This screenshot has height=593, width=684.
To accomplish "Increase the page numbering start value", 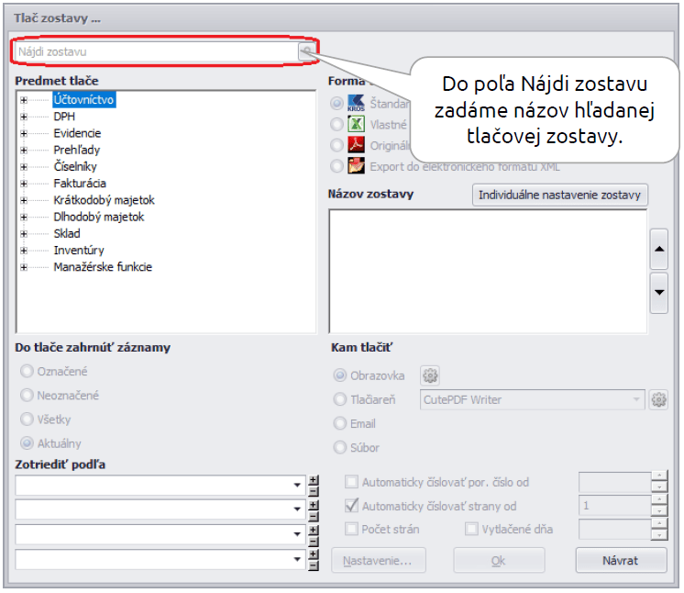I will (x=658, y=501).
